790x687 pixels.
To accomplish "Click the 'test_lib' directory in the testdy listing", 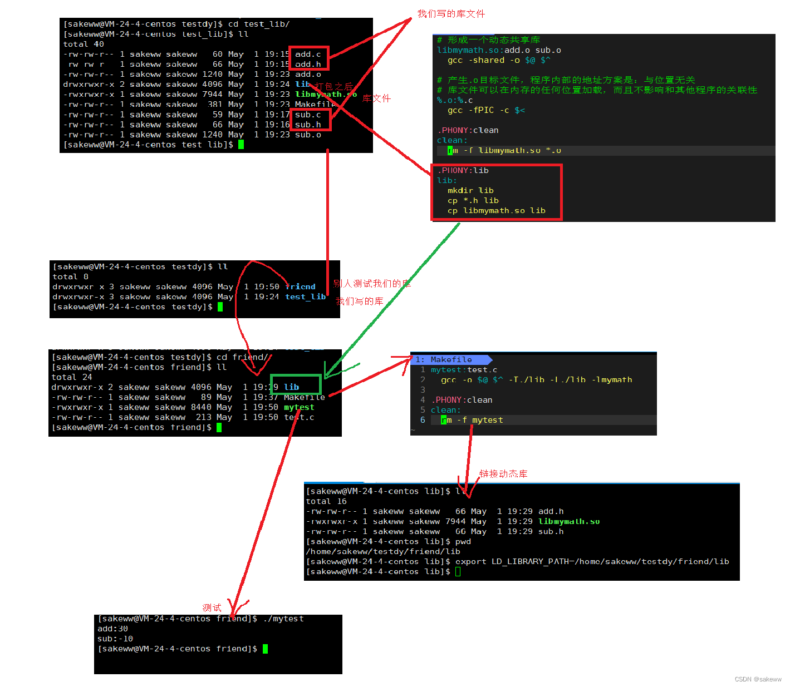I will (x=305, y=296).
